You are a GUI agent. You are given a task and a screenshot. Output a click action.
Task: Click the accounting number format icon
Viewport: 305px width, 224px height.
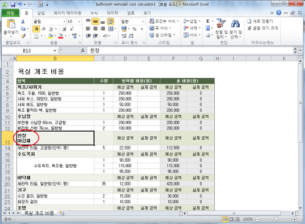[124, 29]
